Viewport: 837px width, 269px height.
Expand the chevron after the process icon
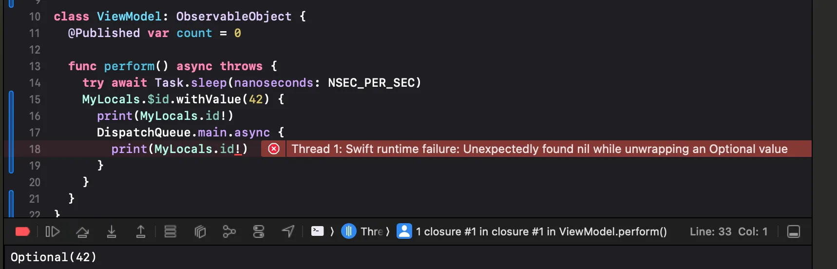[x=332, y=231]
